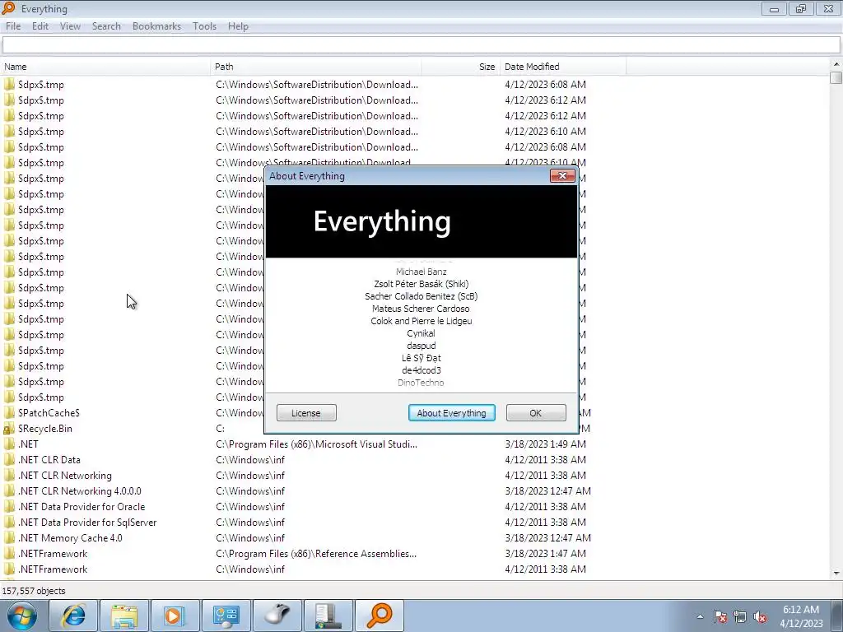
Task: Click the 157,557 objects status text
Action: coord(34,591)
